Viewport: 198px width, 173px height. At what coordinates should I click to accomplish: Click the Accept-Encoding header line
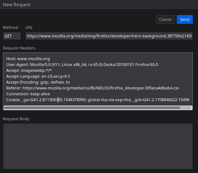38,82
